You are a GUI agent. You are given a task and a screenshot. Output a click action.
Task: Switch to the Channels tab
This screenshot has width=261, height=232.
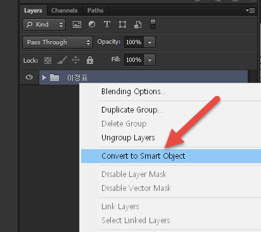click(64, 10)
